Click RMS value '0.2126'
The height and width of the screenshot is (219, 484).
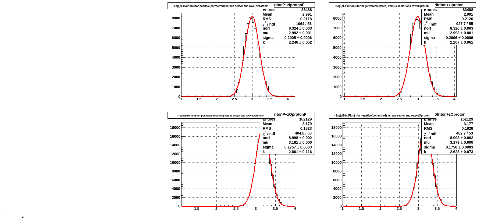[x=467, y=19]
